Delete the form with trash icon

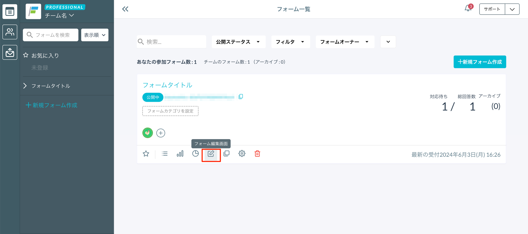(x=257, y=154)
